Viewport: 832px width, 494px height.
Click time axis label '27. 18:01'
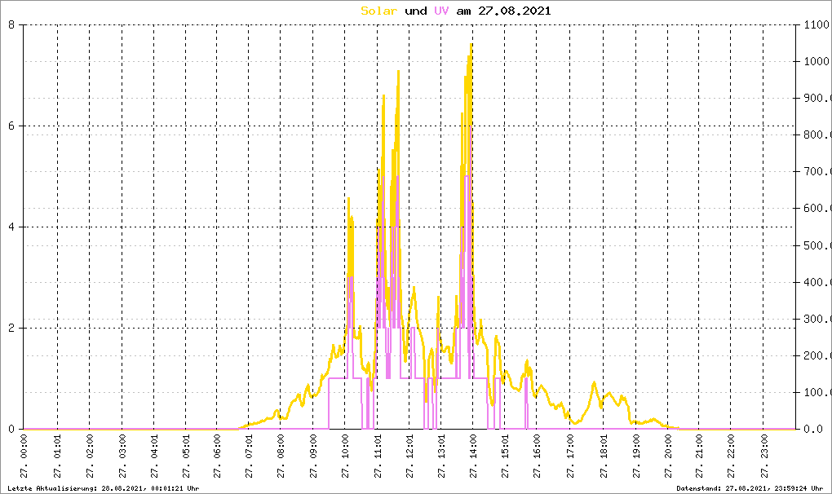point(604,457)
